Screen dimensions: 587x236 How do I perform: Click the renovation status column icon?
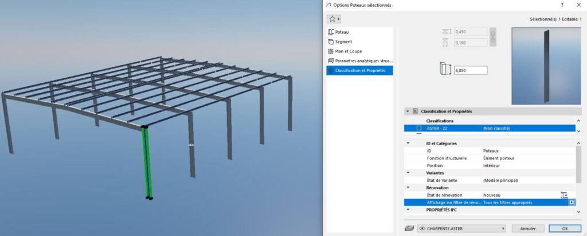point(564,195)
